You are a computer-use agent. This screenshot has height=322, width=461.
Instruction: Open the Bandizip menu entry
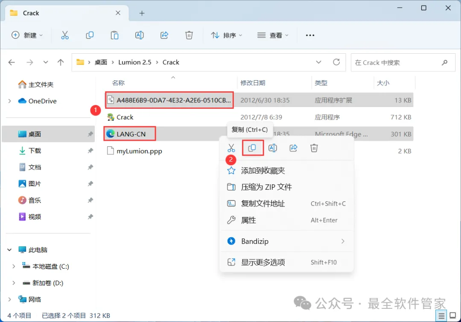(287, 241)
